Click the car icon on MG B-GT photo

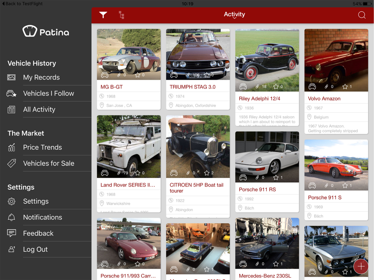[x=105, y=75]
